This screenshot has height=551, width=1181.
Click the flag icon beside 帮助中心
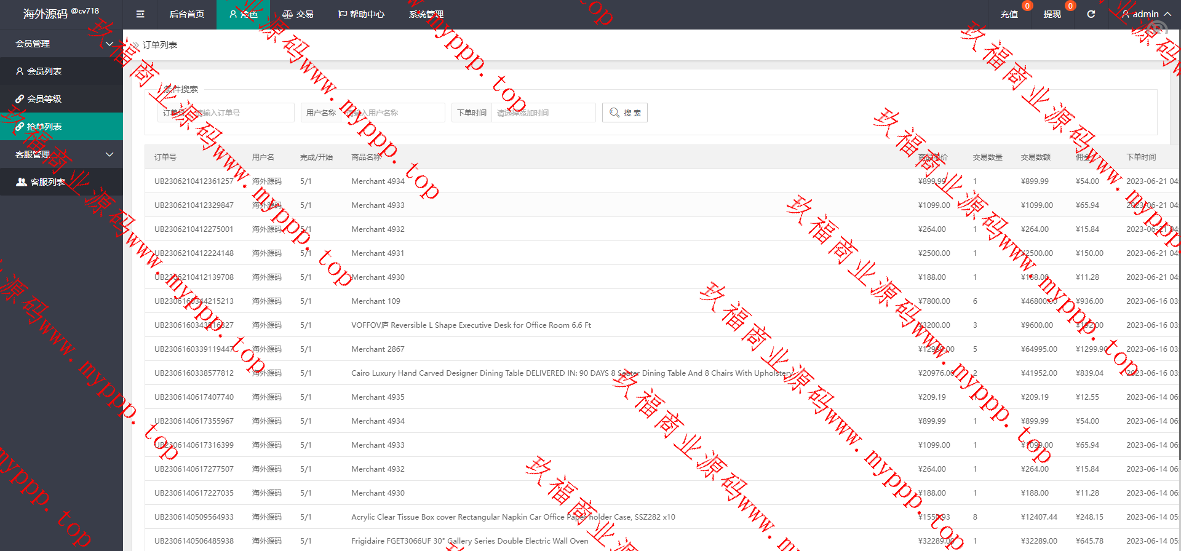343,14
